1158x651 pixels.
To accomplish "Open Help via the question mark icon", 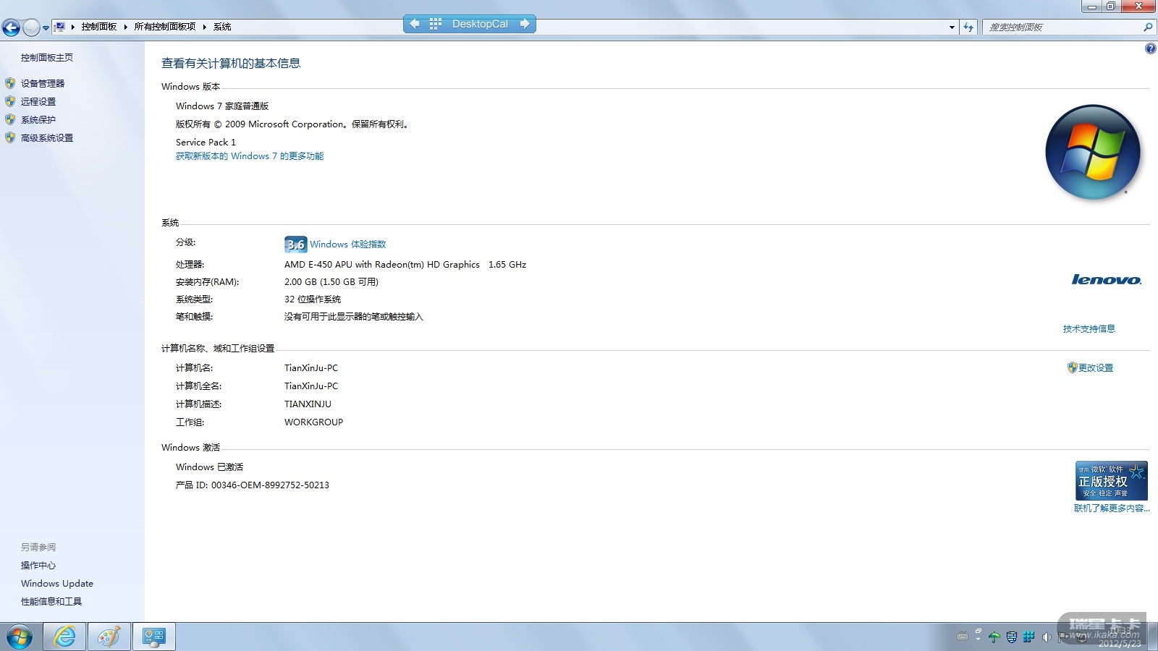I will [x=1150, y=49].
